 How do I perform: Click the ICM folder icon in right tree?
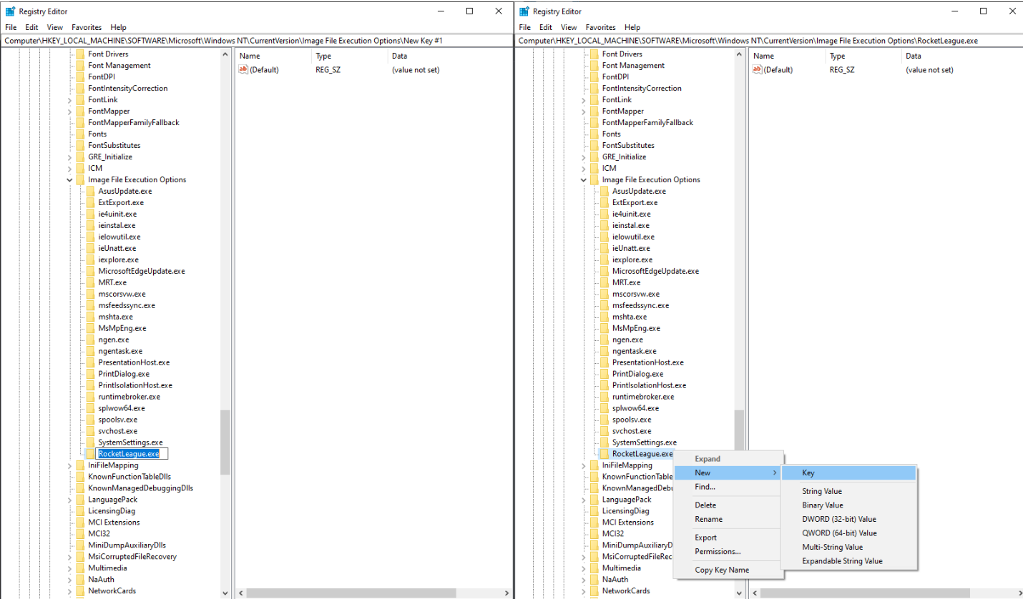[594, 168]
